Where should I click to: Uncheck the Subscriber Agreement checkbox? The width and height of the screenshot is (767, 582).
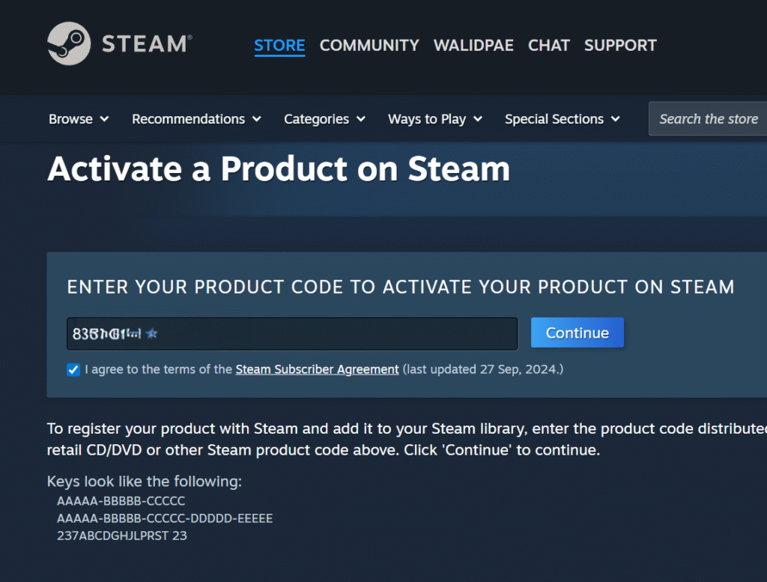point(73,370)
